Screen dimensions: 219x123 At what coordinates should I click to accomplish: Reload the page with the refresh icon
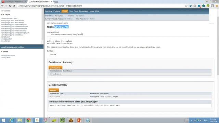point(10,6)
